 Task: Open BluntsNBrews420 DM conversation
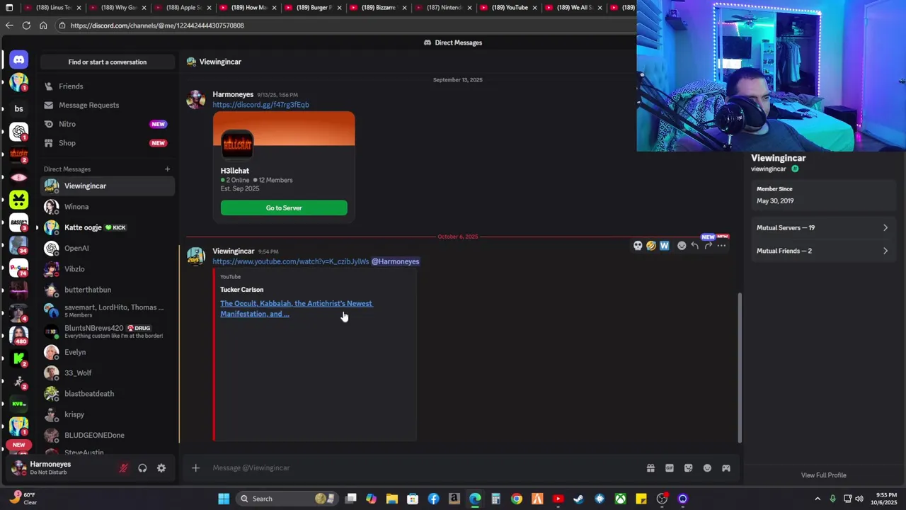pos(107,331)
